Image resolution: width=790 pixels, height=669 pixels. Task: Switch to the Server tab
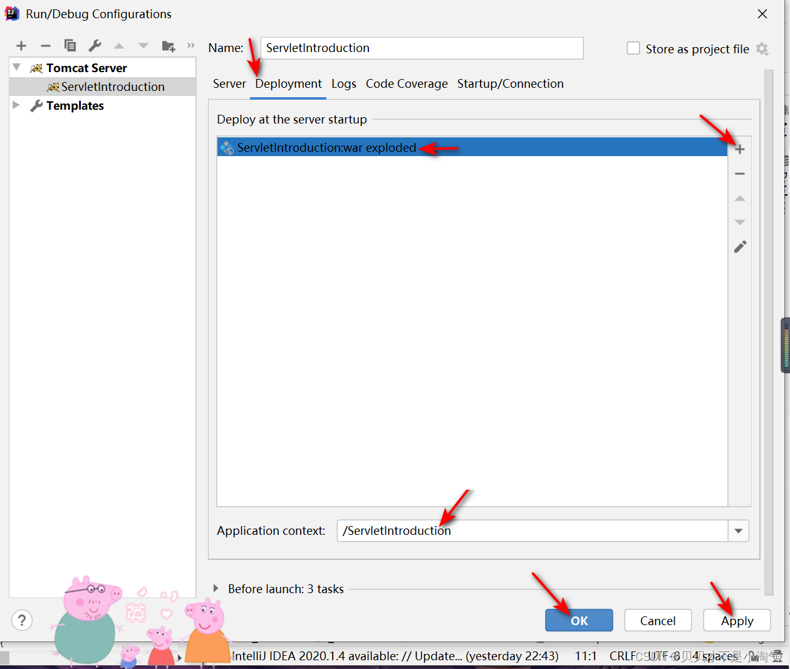click(229, 83)
